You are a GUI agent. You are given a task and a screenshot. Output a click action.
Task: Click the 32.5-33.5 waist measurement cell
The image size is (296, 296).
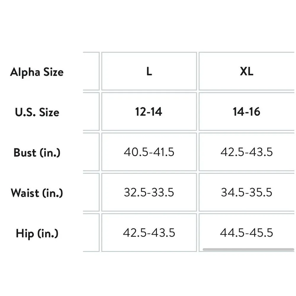click(x=149, y=192)
